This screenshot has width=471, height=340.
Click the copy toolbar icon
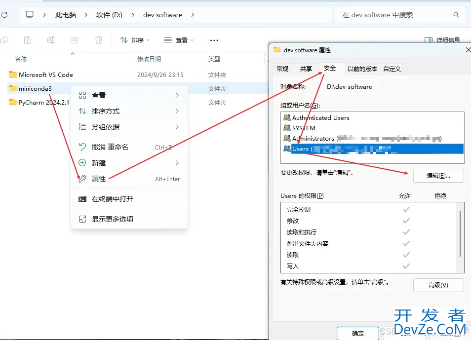coord(4,40)
